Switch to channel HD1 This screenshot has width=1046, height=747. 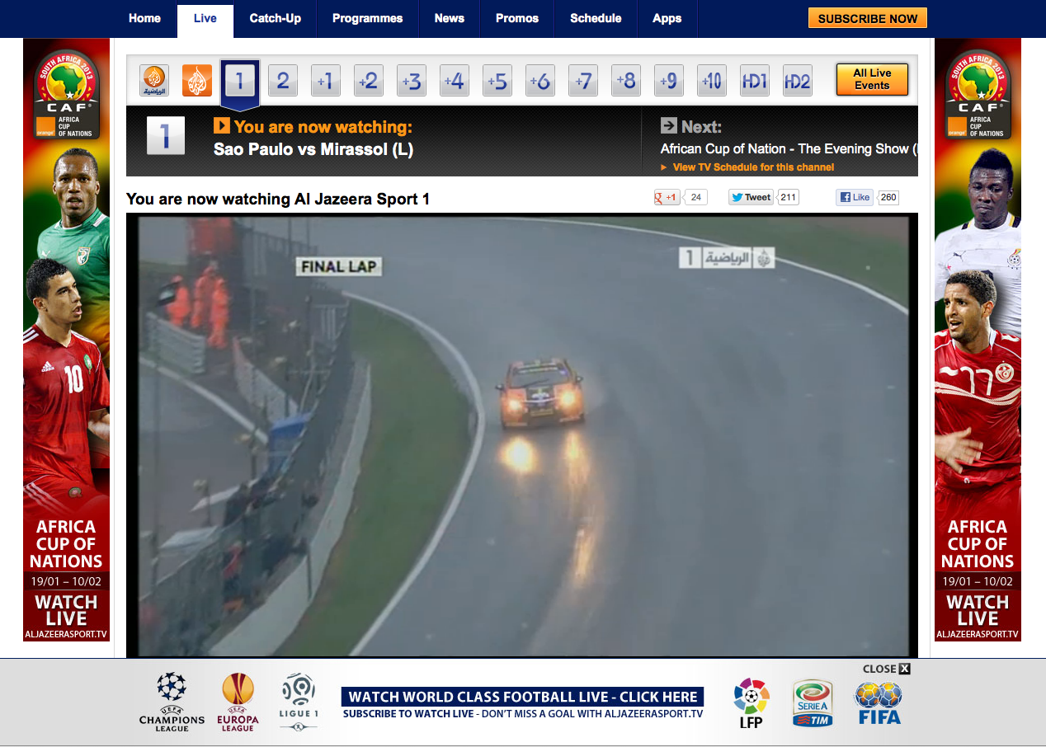tap(755, 81)
